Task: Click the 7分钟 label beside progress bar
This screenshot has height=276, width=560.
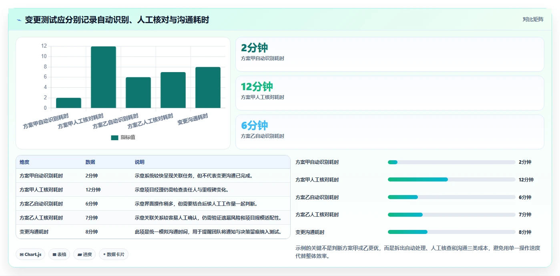Action: (525, 215)
